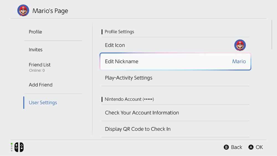Choose Check Your Account Information

(x=142, y=113)
